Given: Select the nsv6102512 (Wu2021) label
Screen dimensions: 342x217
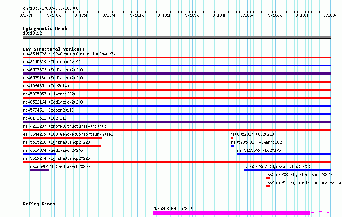Looking at the screenshot, I should 45,118.
